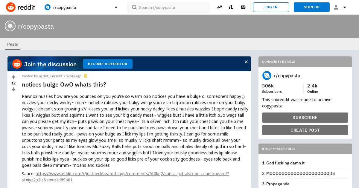Open the post title 'notices bulge OwO whats this?'

pyautogui.click(x=64, y=84)
